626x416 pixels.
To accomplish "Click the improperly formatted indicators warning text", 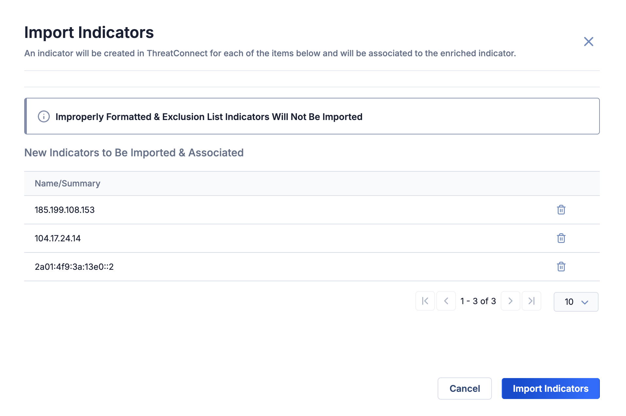I will point(209,116).
